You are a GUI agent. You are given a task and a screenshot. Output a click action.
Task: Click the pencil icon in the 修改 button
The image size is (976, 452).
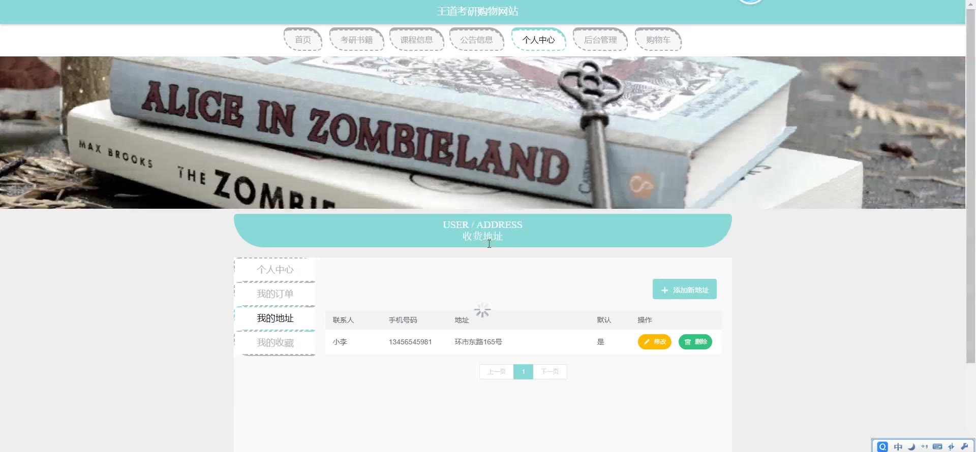[x=647, y=342]
